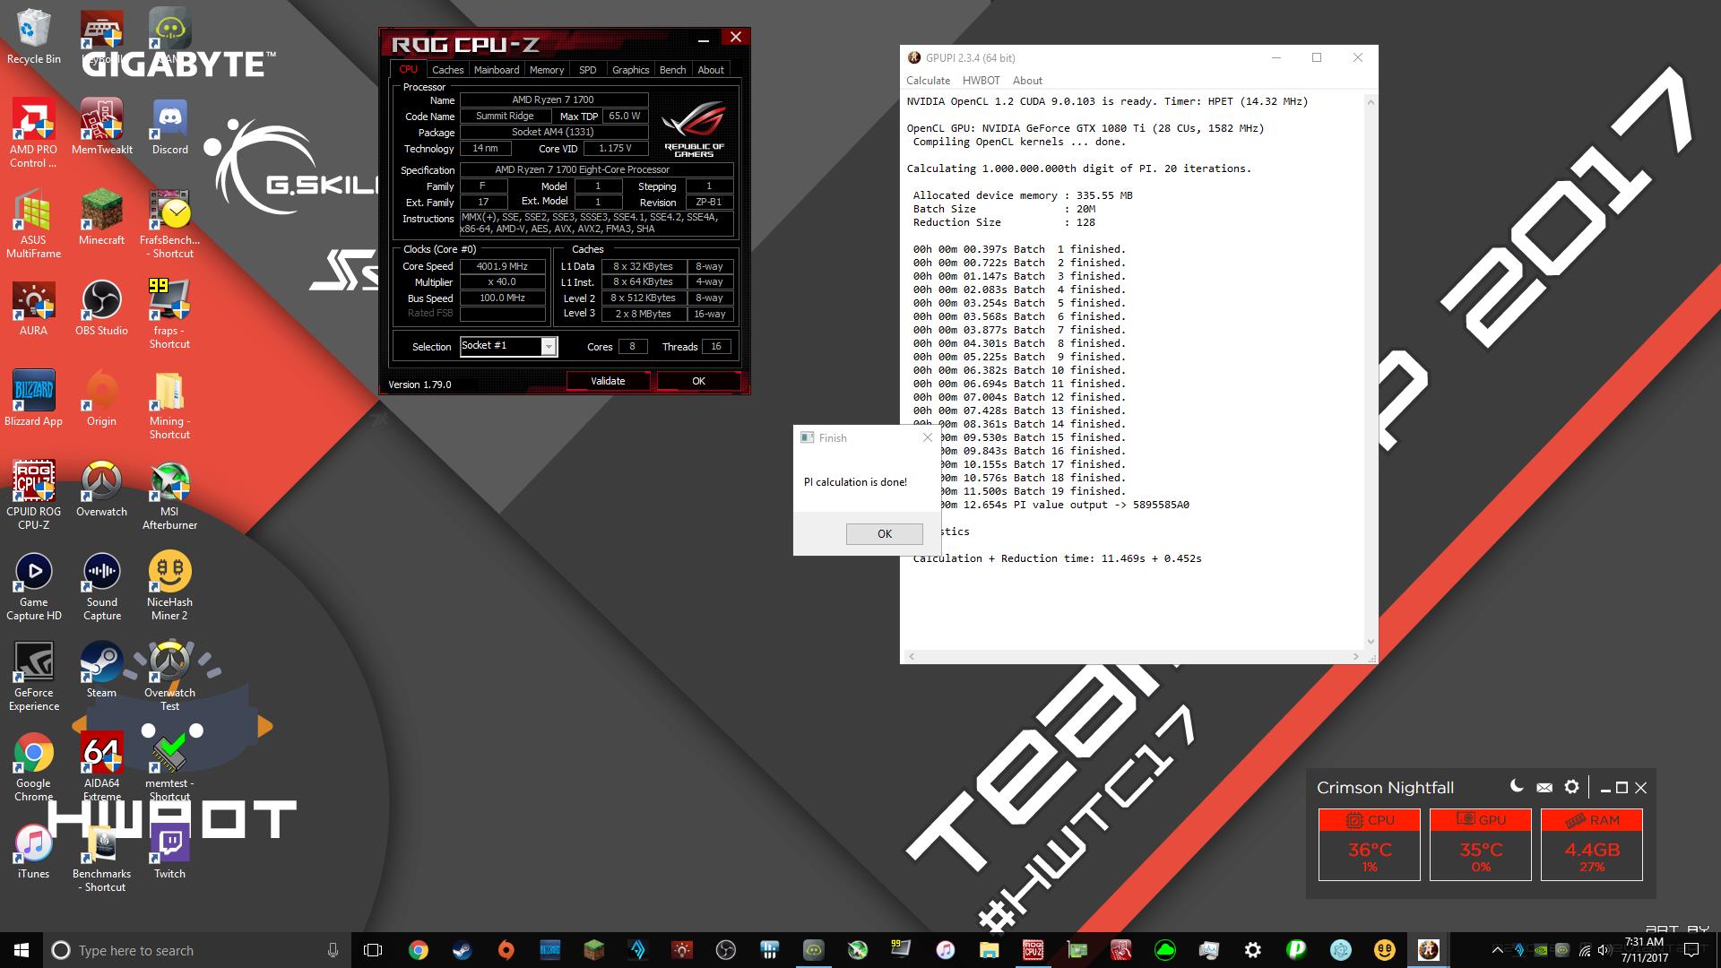Click the RAM usage tile in Crimson Nightfall
Viewport: 1721px width, 968px height.
(x=1591, y=844)
